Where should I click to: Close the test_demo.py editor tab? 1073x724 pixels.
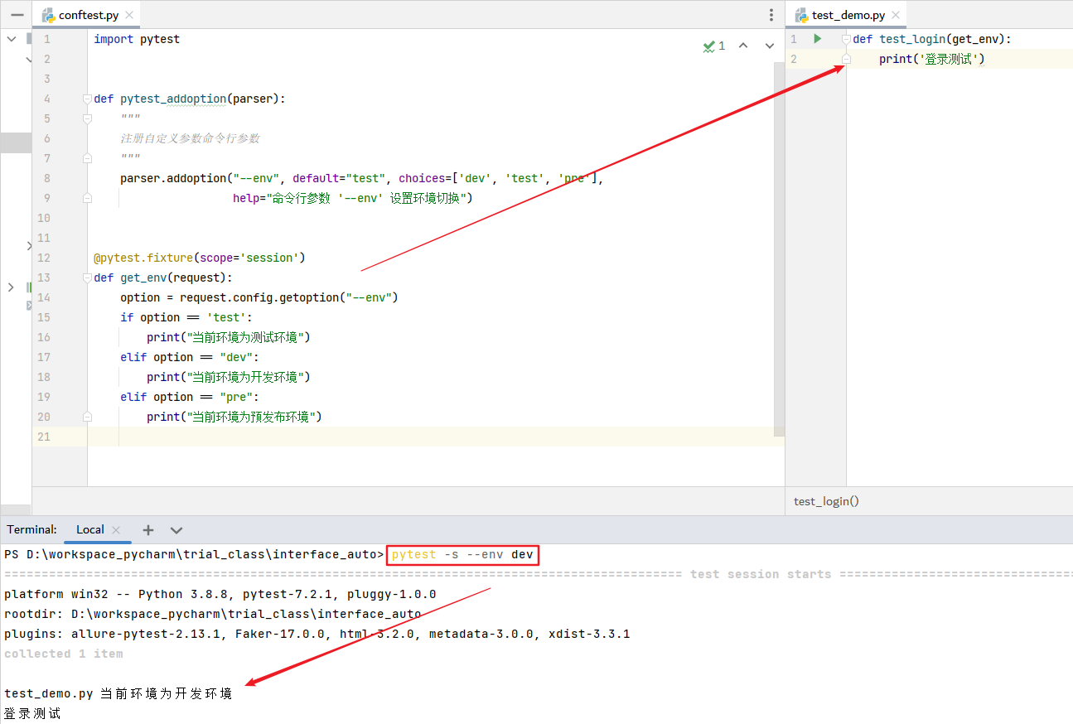895,16
